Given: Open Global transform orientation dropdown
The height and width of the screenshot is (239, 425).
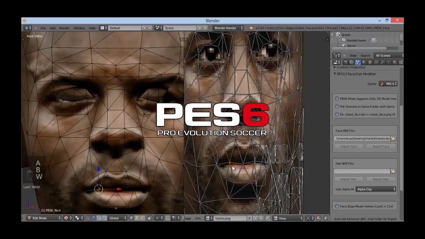Looking at the screenshot, I should (x=117, y=218).
